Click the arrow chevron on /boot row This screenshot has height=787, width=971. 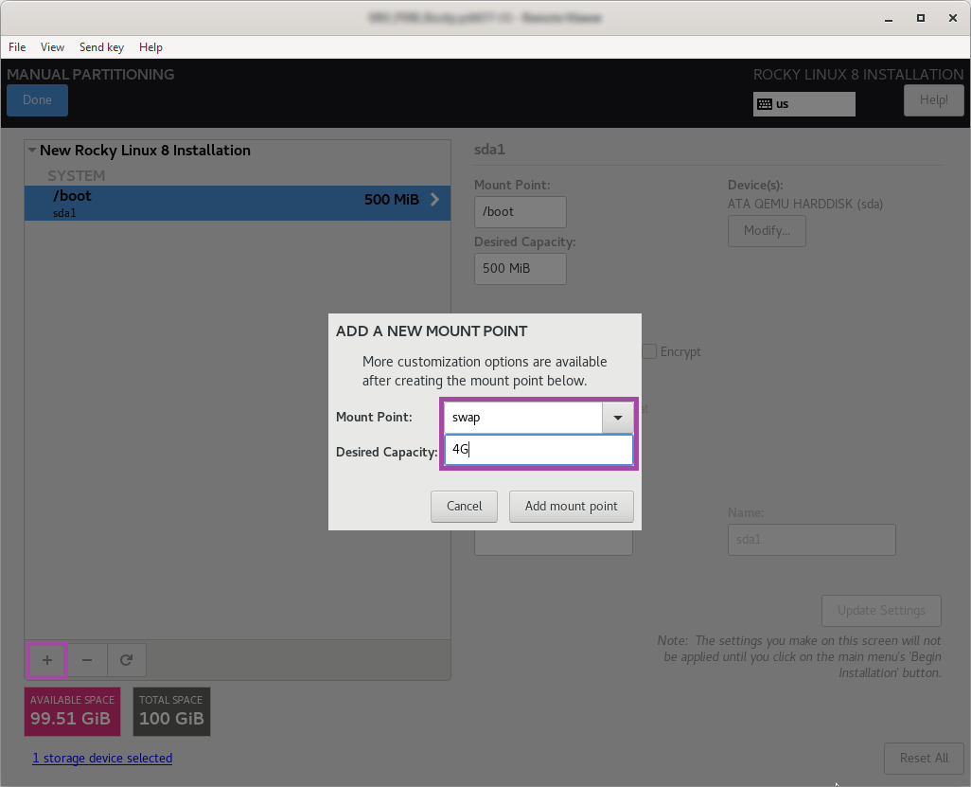(434, 200)
